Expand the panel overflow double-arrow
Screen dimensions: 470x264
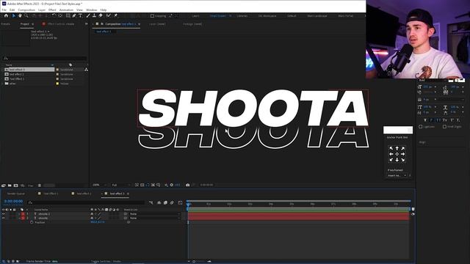tap(87, 24)
